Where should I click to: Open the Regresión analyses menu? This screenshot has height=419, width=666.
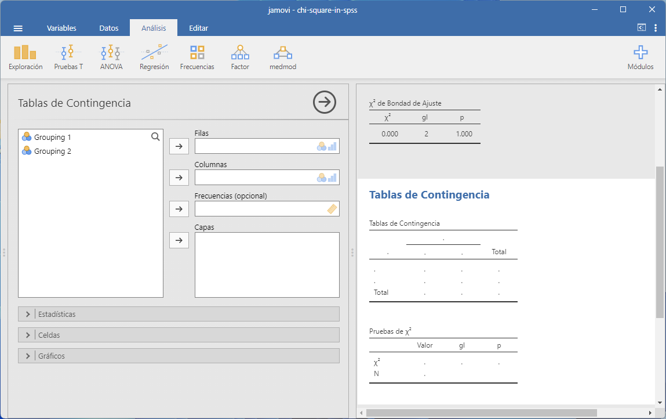[154, 57]
